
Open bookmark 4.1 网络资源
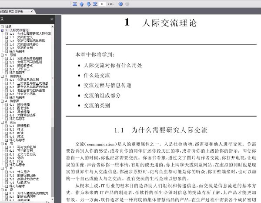click(20, 105)
